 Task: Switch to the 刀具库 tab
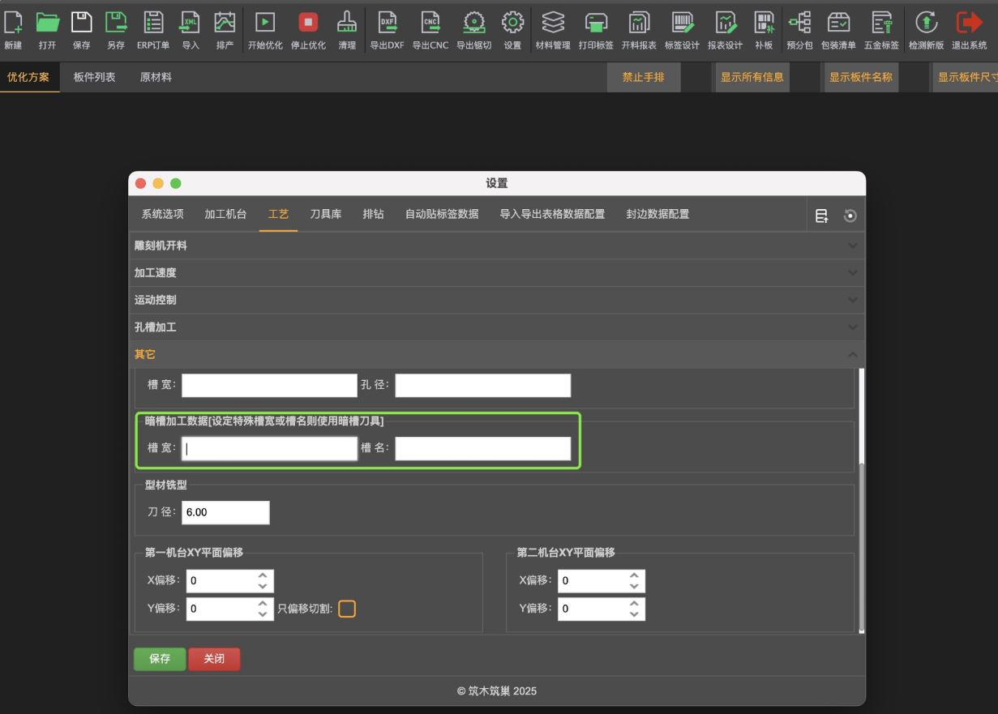325,215
